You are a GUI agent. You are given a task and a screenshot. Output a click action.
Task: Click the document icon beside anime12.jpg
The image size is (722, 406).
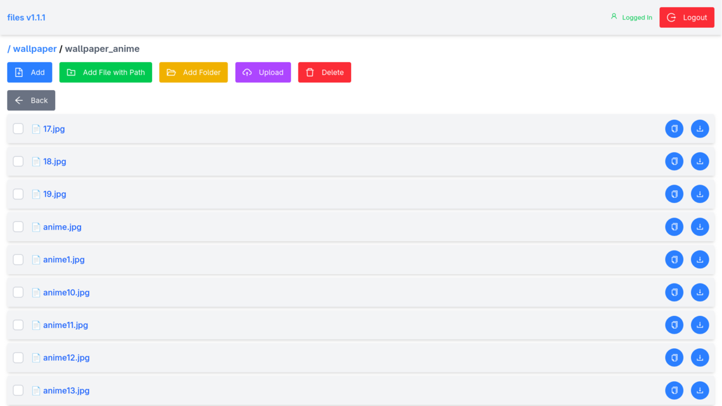(x=35, y=357)
